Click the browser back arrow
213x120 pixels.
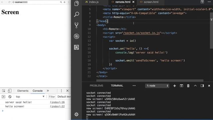pos(2,2)
